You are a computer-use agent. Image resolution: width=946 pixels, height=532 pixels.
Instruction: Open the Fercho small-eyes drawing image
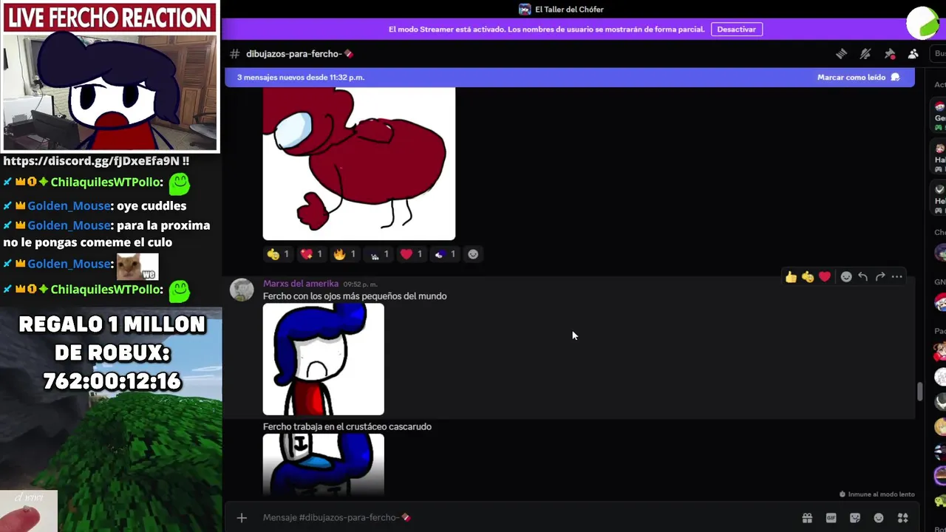[x=324, y=359]
